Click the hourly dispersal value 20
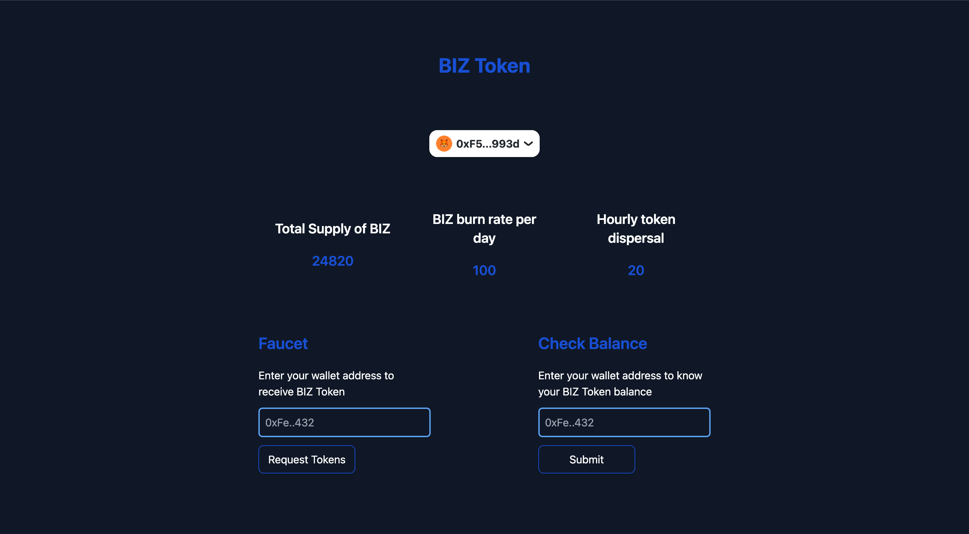Screen dimensions: 969x534 pyautogui.click(x=636, y=270)
